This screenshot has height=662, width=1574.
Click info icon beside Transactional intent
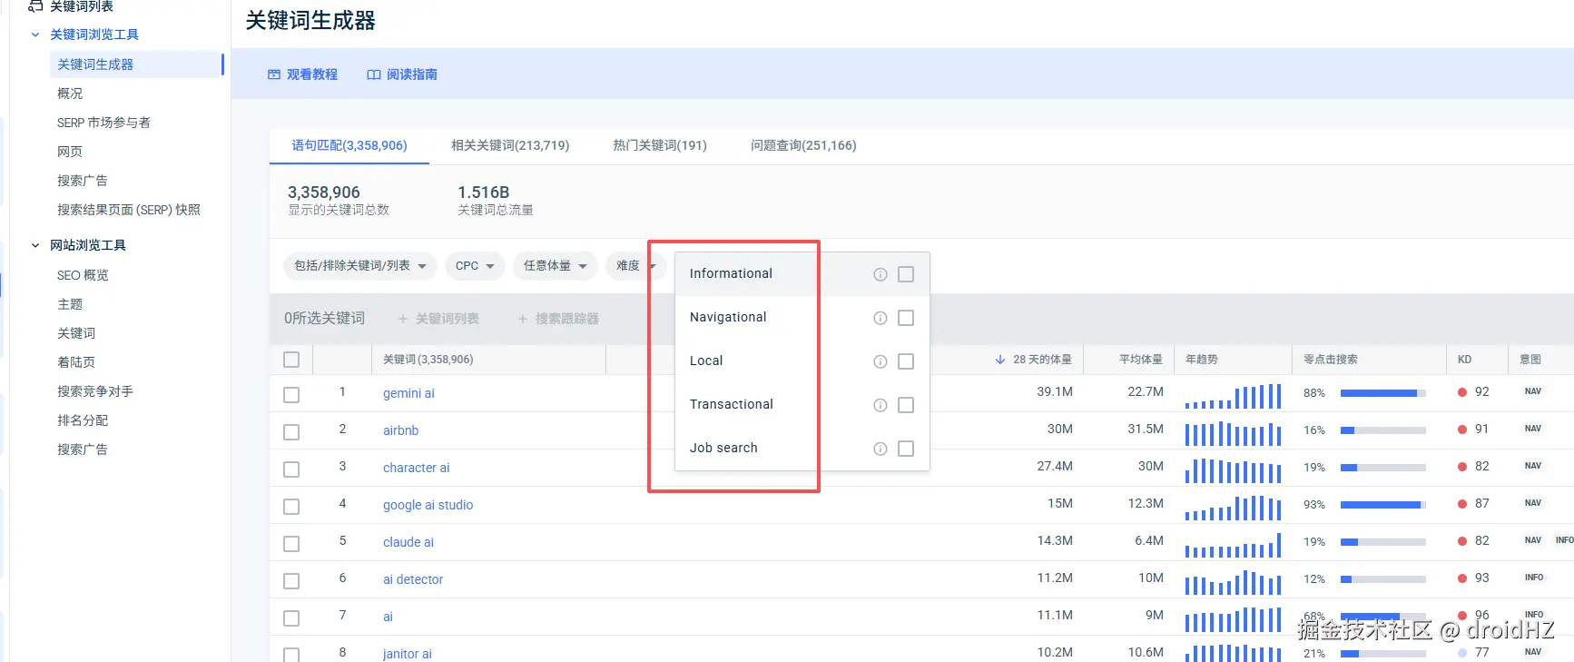point(880,405)
